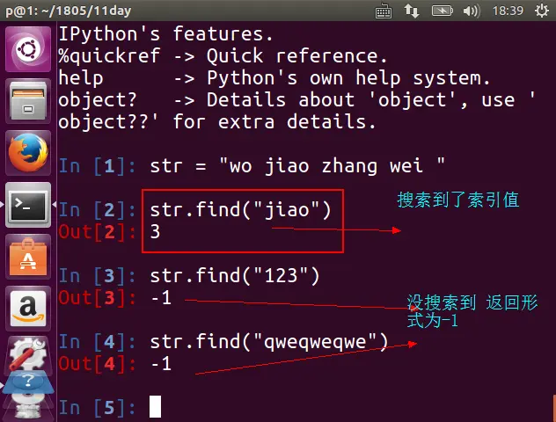556x422 pixels.
Task: Click the %quickref text line
Action: pos(223,56)
